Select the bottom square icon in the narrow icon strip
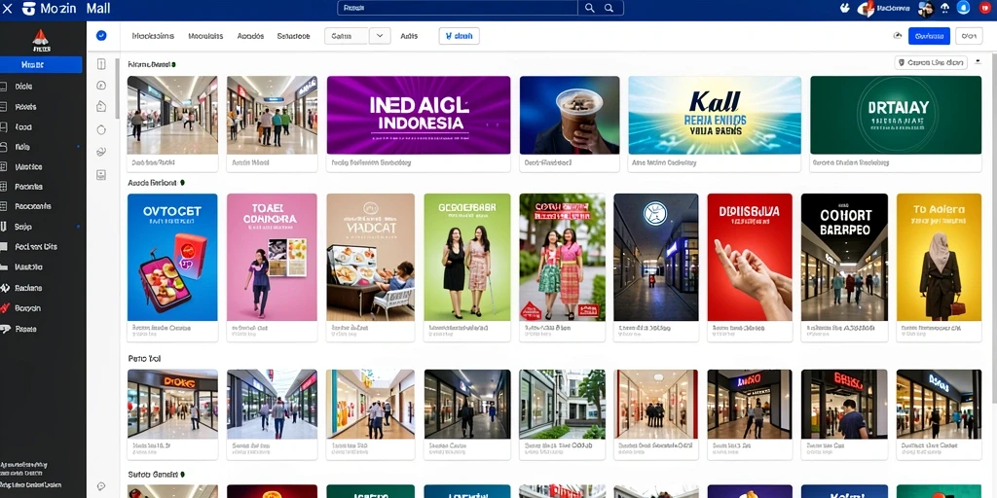The height and width of the screenshot is (498, 997). click(x=101, y=174)
